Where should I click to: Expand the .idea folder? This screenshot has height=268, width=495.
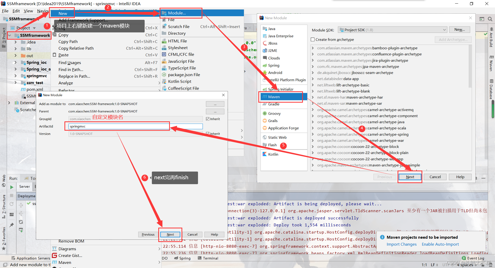tap(15, 42)
